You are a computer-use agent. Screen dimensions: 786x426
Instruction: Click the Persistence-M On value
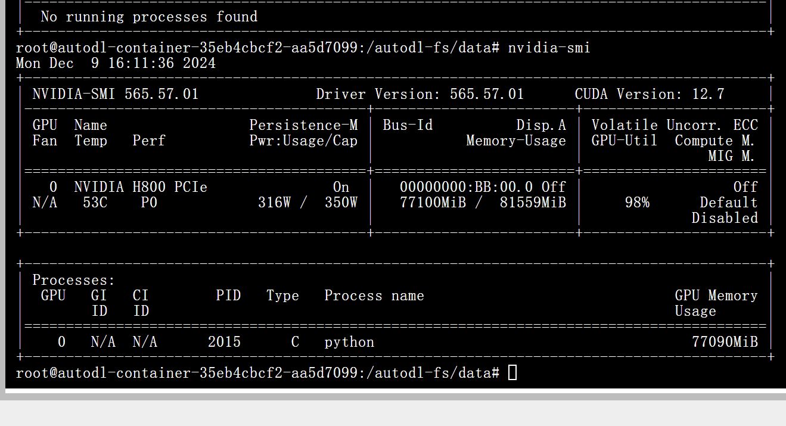point(341,187)
